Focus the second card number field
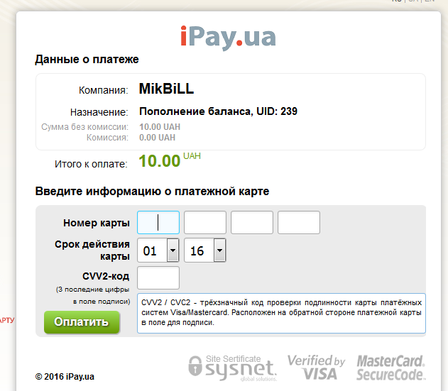Viewport: 448px width, 391px height. pos(205,223)
